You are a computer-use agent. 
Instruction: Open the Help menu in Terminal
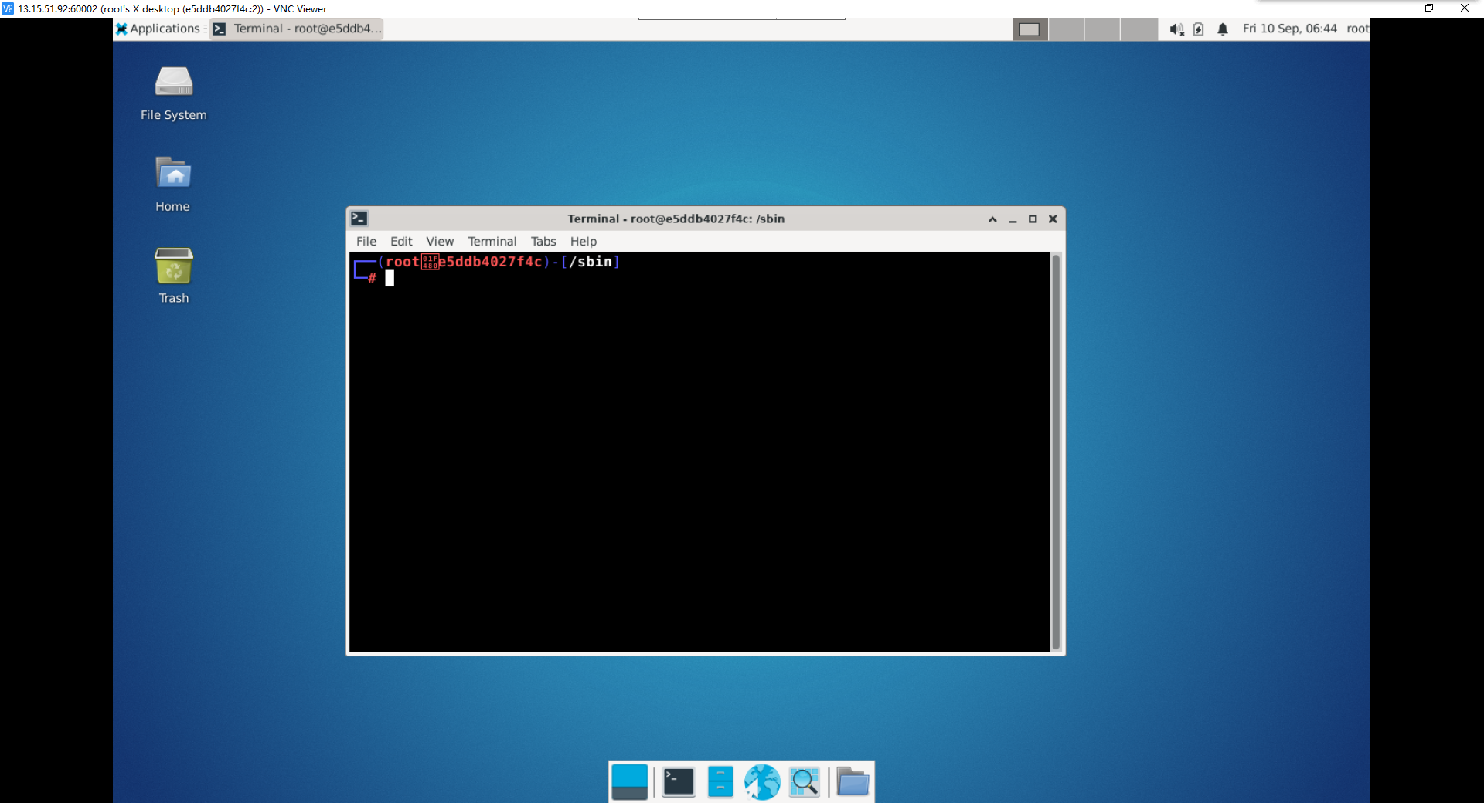tap(583, 241)
